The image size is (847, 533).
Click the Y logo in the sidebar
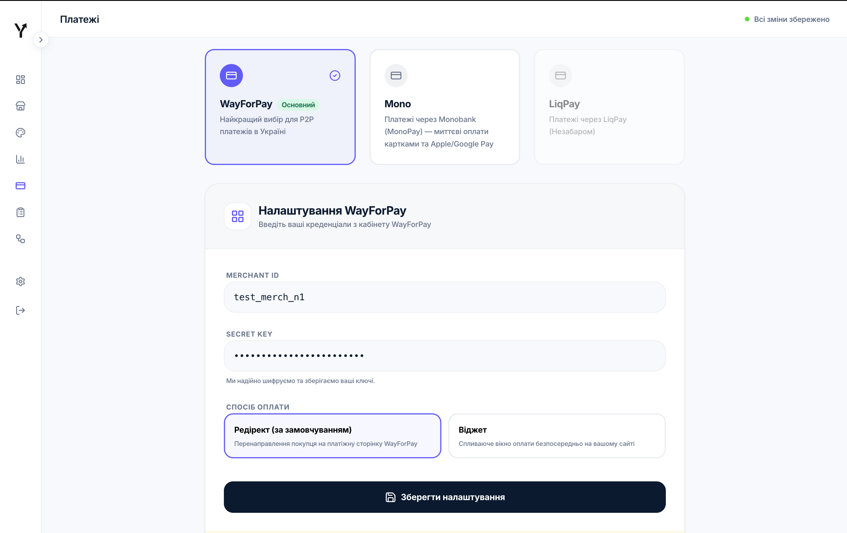[x=20, y=30]
